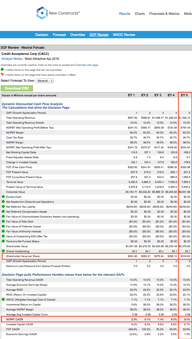
Task: Click the New Constructs brand name text
Action: click(64, 13)
